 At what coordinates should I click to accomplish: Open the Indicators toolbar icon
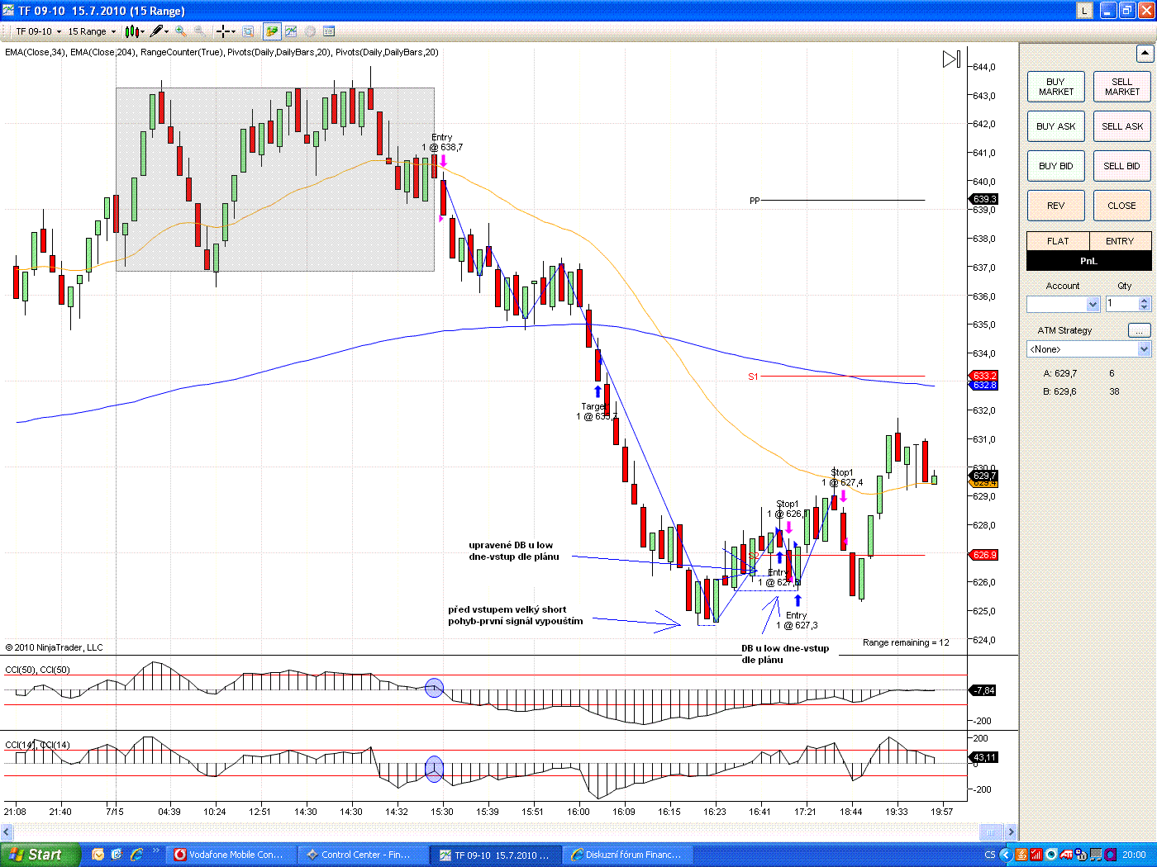coord(291,31)
